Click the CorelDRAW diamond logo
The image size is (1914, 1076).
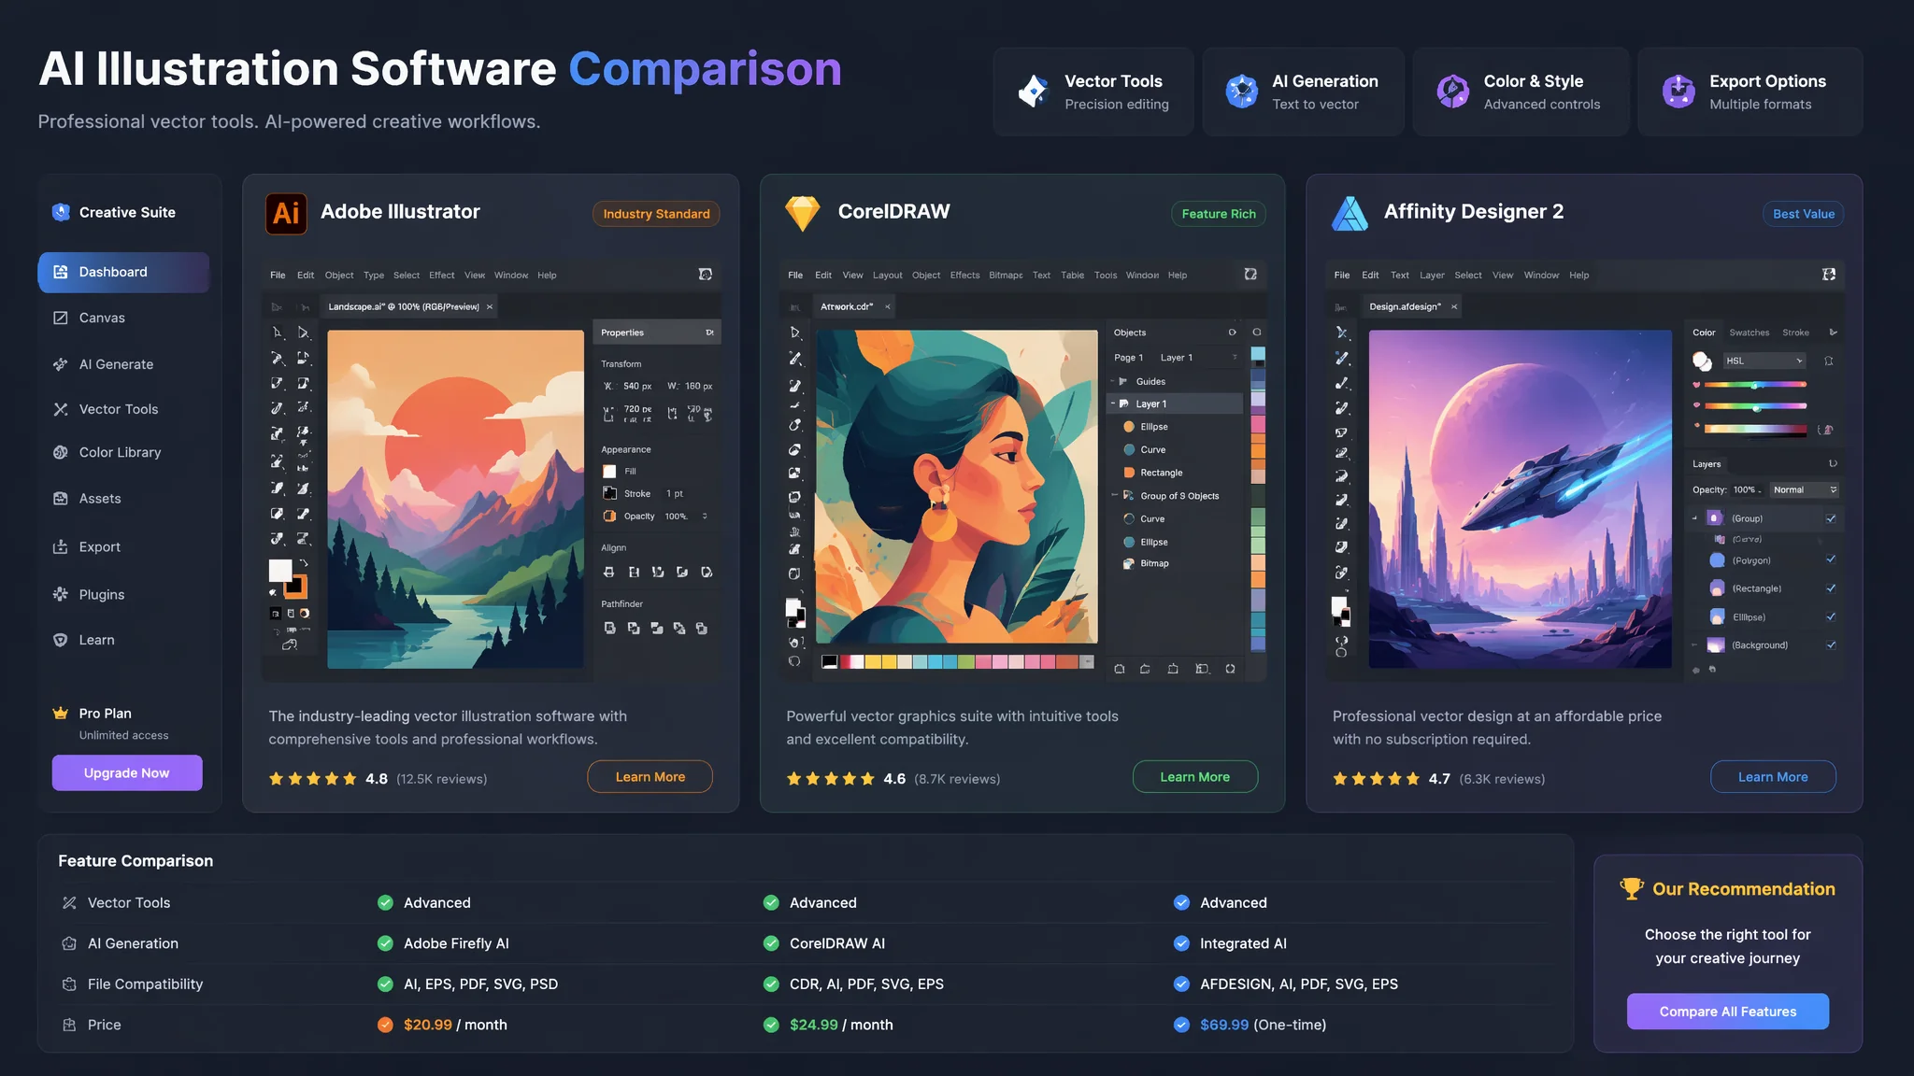point(803,213)
